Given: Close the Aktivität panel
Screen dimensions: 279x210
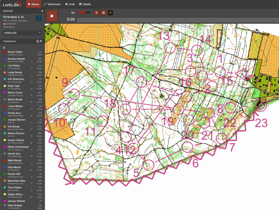Looking at the screenshot, I should tap(42, 10).
